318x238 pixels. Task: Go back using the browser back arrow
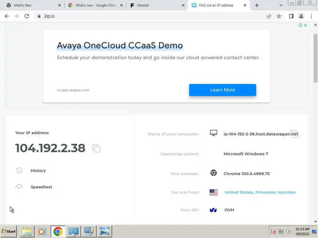click(7, 16)
